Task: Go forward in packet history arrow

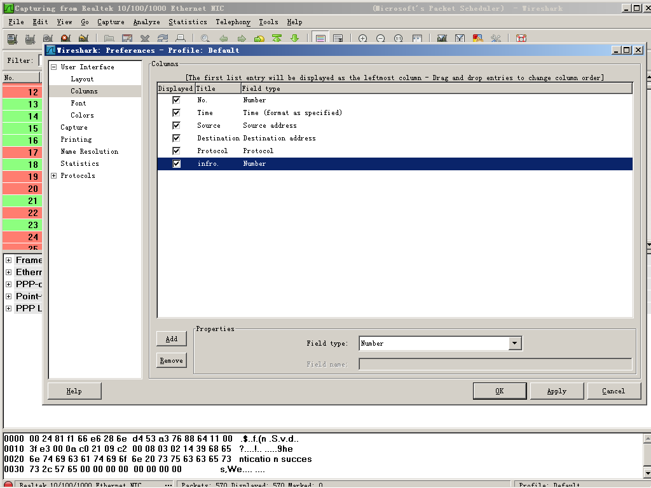Action: (241, 39)
